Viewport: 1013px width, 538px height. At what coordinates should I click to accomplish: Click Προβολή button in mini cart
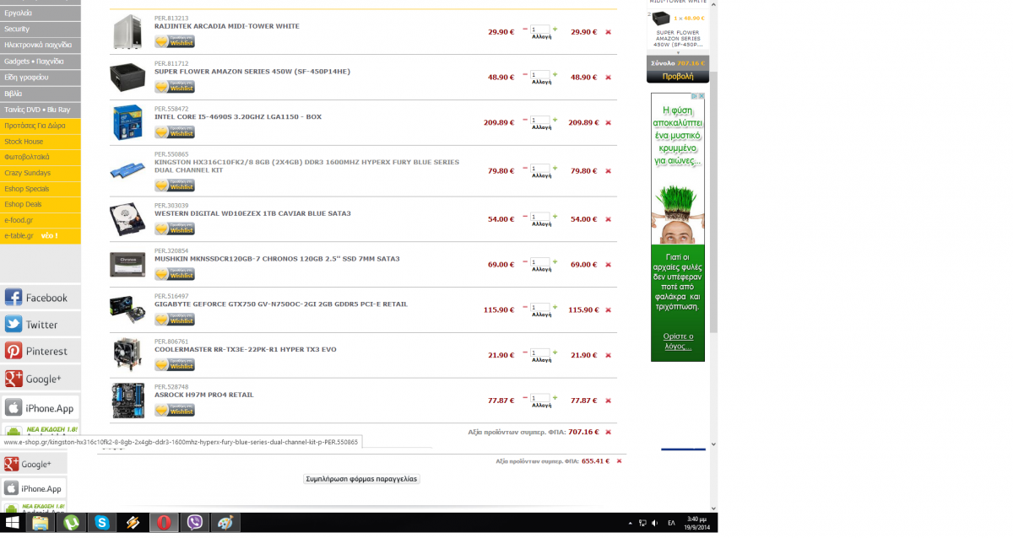coord(677,76)
